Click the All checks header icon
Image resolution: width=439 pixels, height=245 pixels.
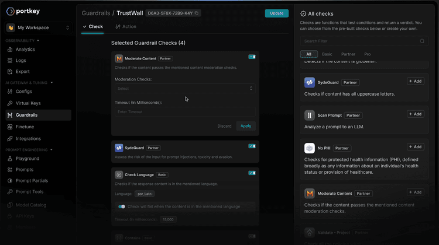[303, 13]
